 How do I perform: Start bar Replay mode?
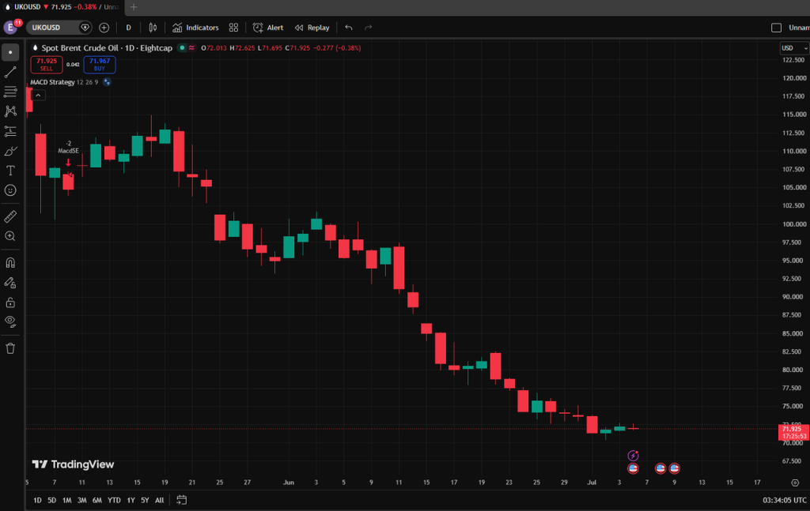pyautogui.click(x=312, y=28)
